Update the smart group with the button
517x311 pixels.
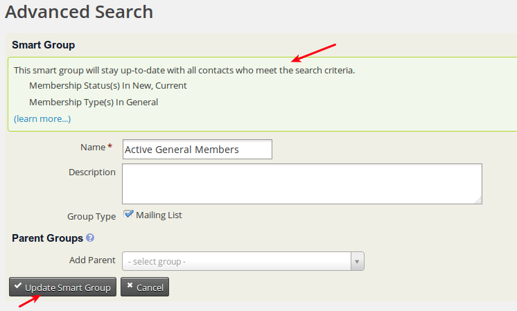click(x=62, y=287)
